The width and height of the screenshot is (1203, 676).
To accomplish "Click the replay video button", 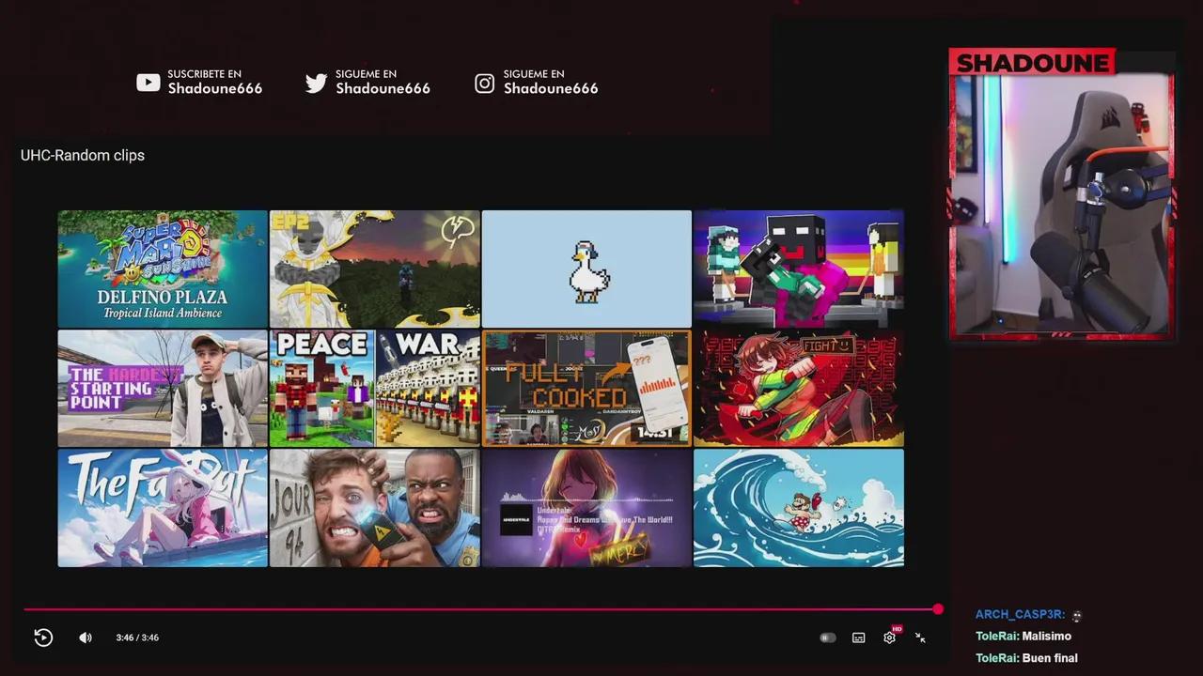I will coord(43,638).
